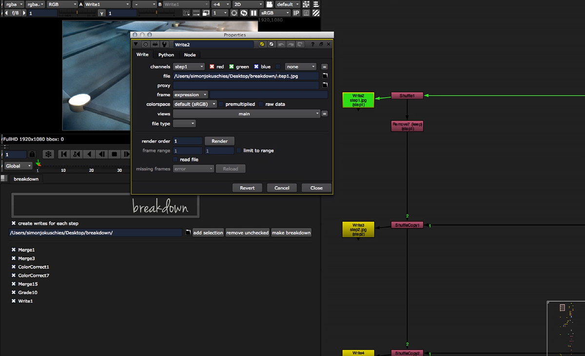The height and width of the screenshot is (356, 585).
Task: Open the Global frame range dropdown
Action: pos(18,166)
